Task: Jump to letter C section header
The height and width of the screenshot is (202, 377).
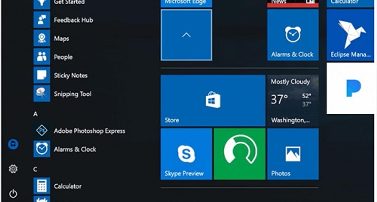Action: point(36,169)
